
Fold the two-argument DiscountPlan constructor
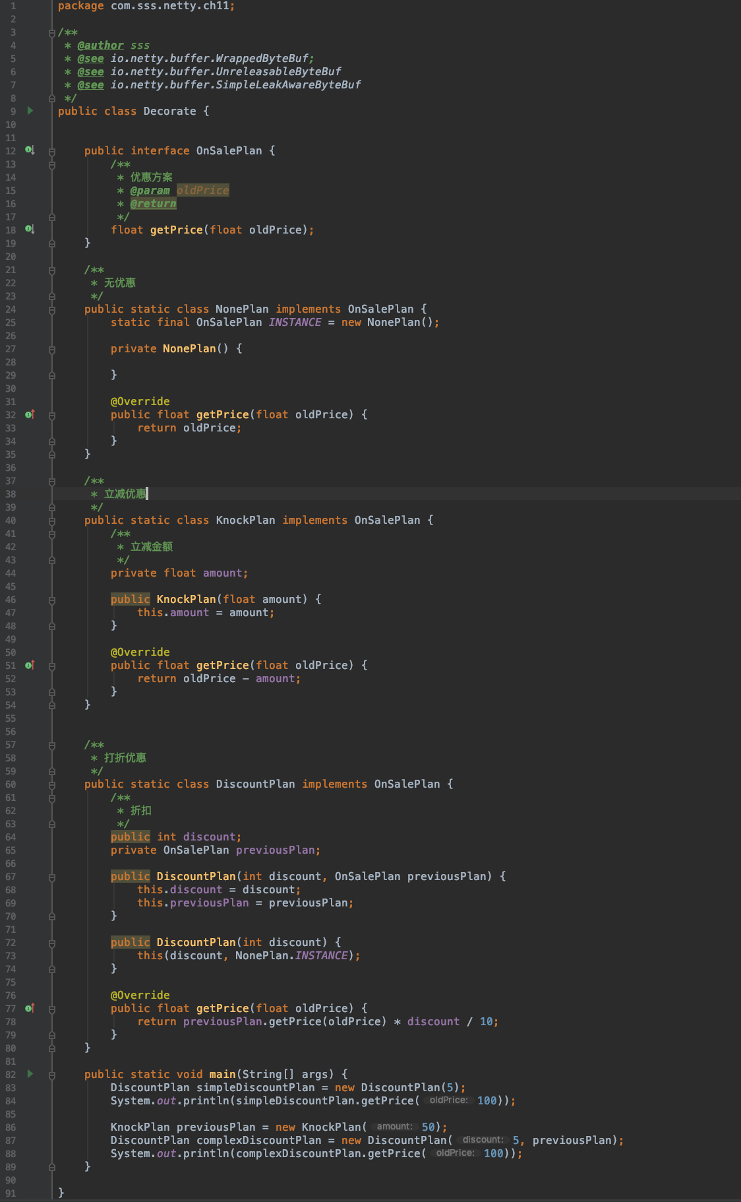click(52, 877)
